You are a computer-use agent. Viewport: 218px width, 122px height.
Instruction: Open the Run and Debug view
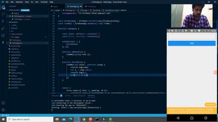pyautogui.click(x=3, y=28)
